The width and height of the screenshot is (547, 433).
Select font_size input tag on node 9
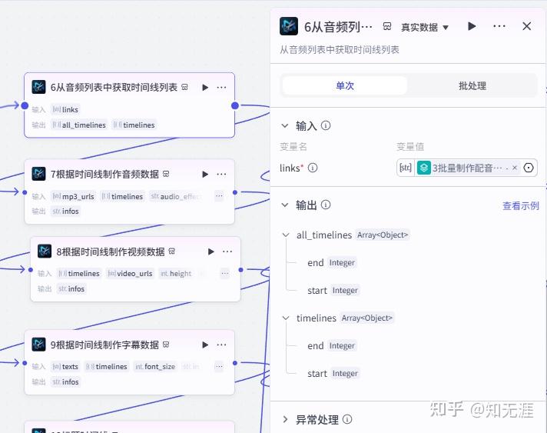[x=156, y=367]
